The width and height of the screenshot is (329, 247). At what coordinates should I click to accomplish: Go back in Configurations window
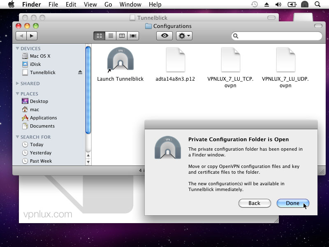[21, 36]
